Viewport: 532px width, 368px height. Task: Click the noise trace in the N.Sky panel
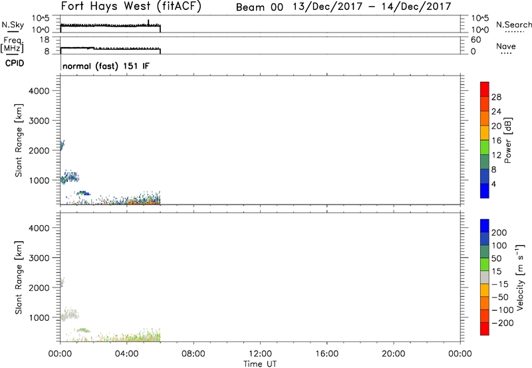[x=110, y=25]
